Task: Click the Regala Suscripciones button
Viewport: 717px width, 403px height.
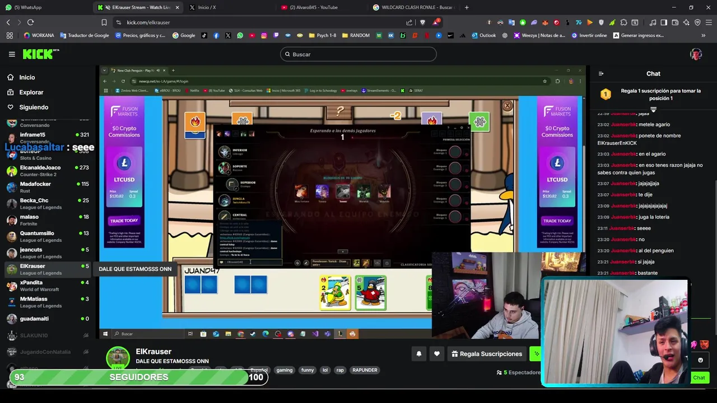Action: point(486,354)
